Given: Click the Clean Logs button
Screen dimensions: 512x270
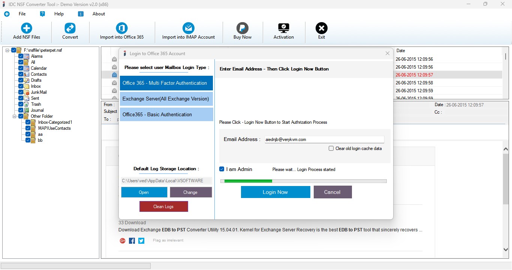Looking at the screenshot, I should (163, 207).
